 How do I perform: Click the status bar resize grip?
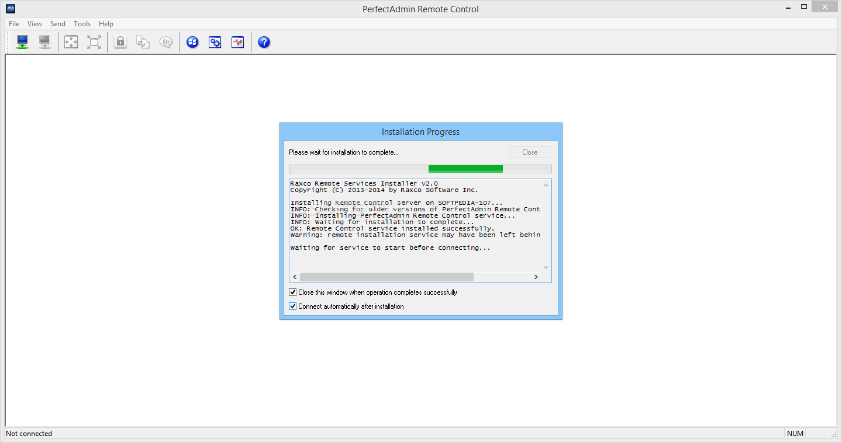(833, 434)
